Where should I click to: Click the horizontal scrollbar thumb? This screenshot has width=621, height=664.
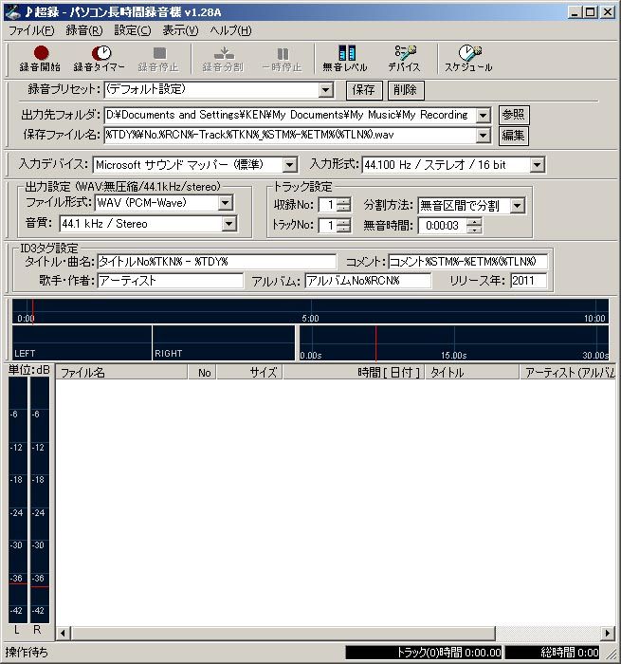click(x=283, y=634)
